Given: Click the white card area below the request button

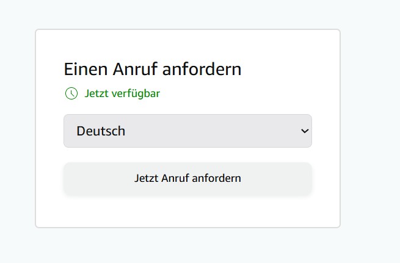Looking at the screenshot, I should click(187, 212).
